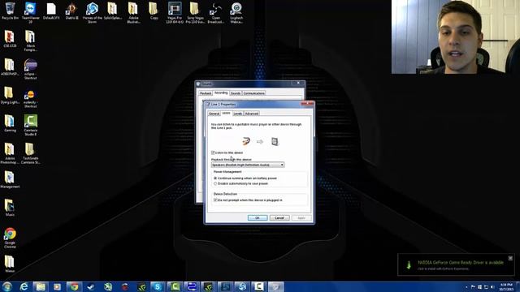
Task: Click the Windows Start button
Action: [7, 286]
